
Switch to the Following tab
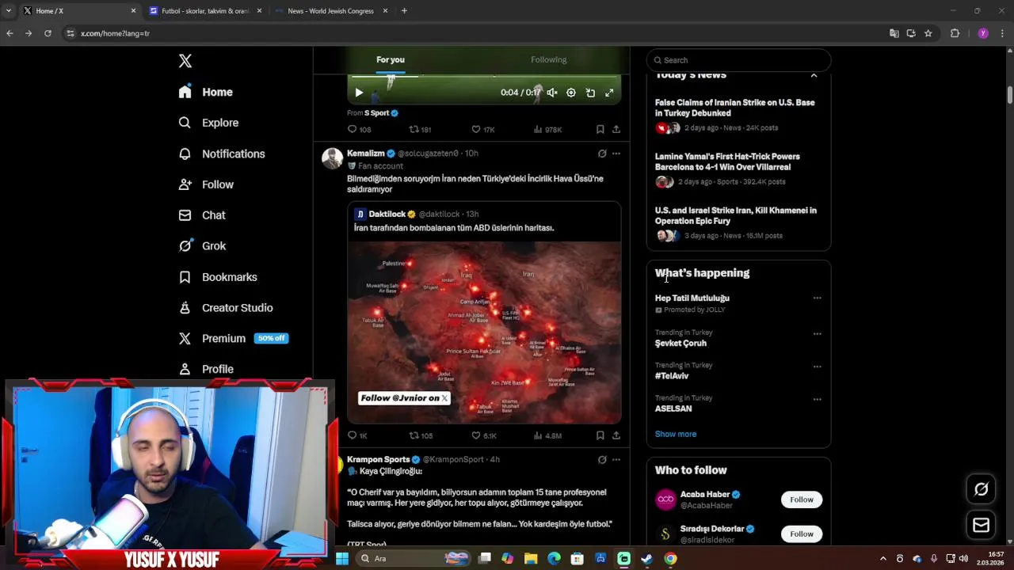pos(548,59)
